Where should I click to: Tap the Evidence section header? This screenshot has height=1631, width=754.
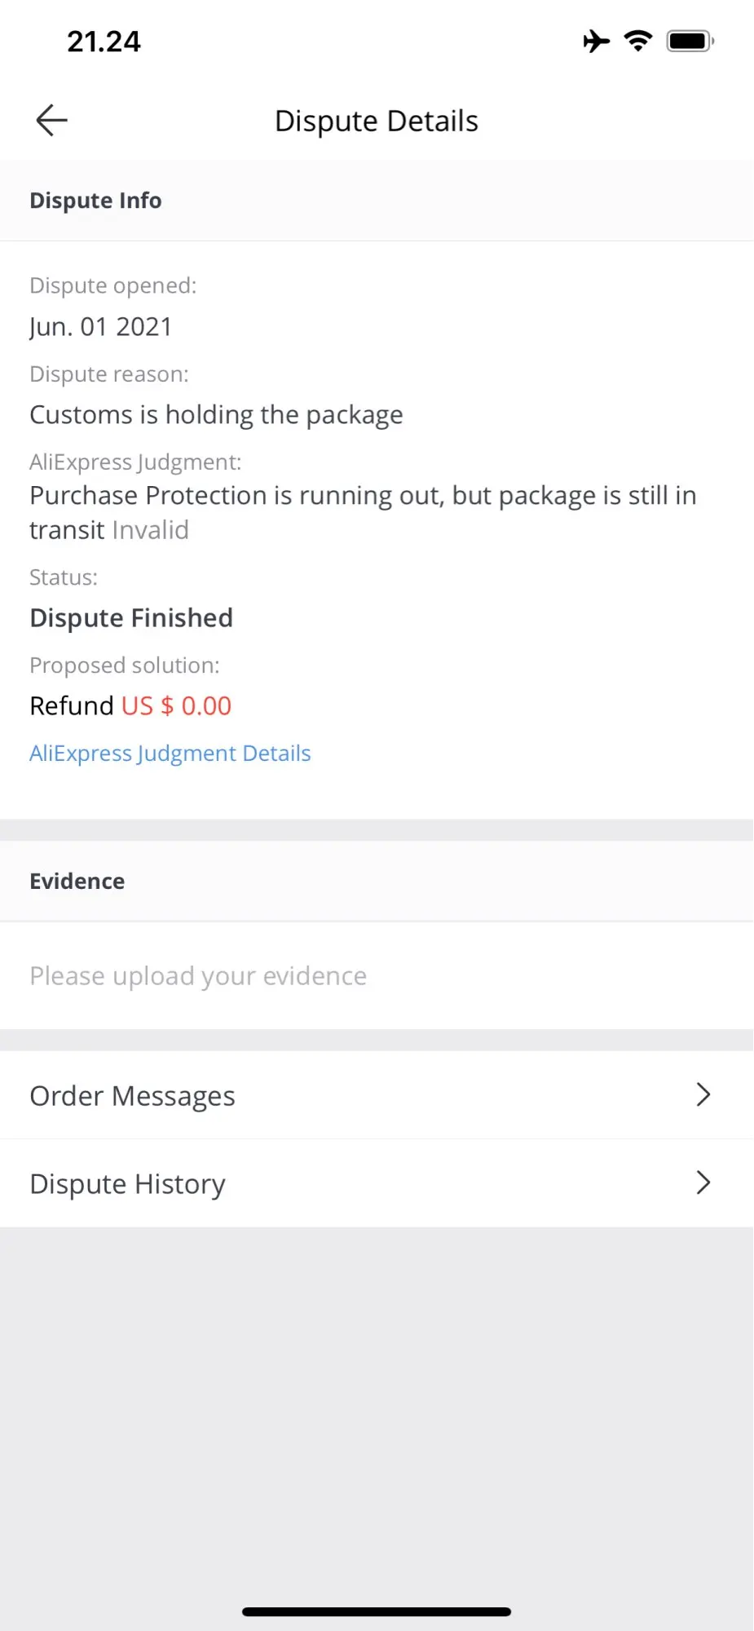click(77, 882)
